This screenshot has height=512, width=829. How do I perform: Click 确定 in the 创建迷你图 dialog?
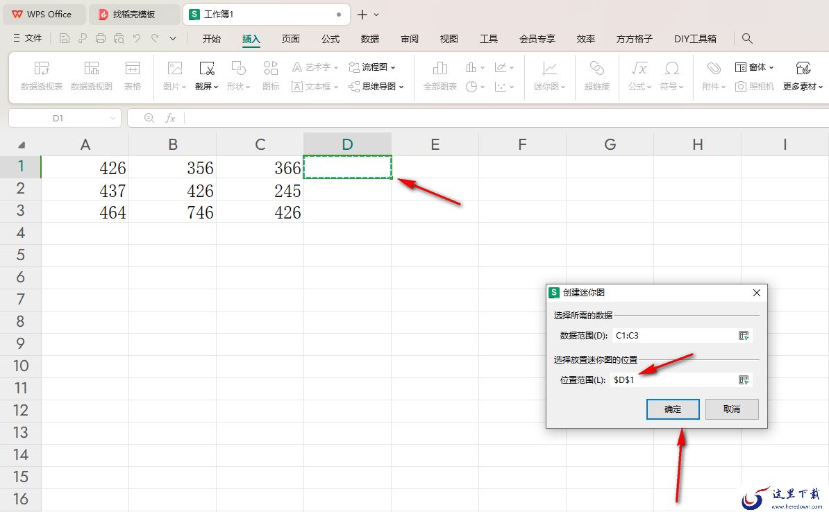pos(673,409)
